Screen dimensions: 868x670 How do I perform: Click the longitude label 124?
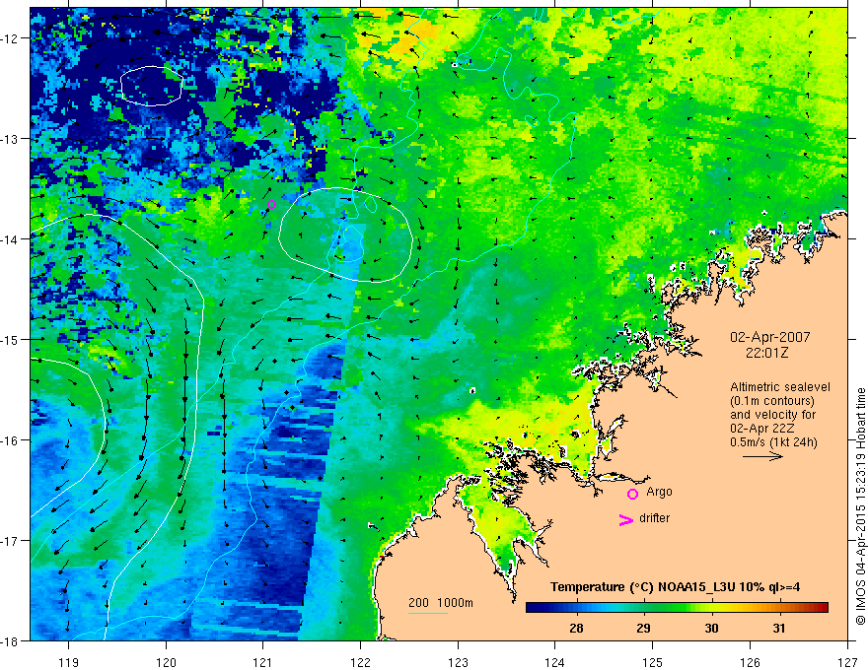pyautogui.click(x=555, y=662)
